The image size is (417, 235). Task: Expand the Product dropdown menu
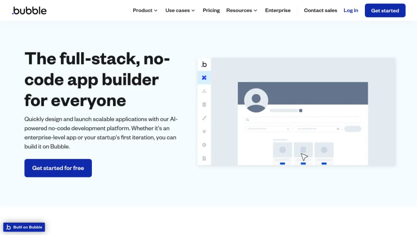coord(145,10)
